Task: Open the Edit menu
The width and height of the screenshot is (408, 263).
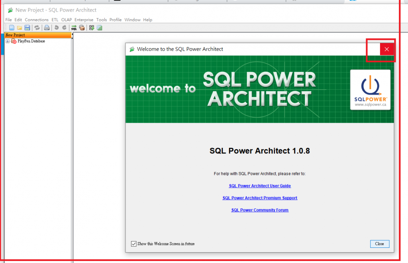Action: tap(18, 20)
